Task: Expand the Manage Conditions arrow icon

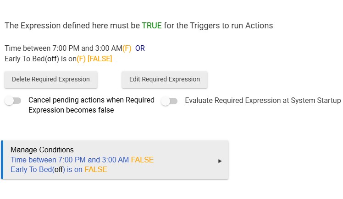Action: coord(220,161)
